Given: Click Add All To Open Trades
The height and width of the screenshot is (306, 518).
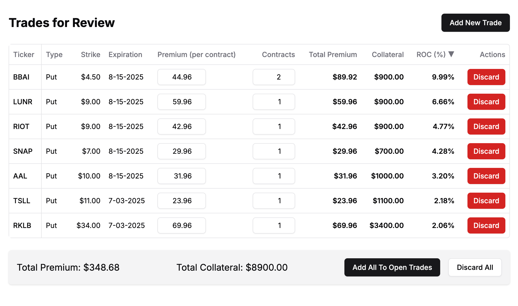Looking at the screenshot, I should click(392, 267).
